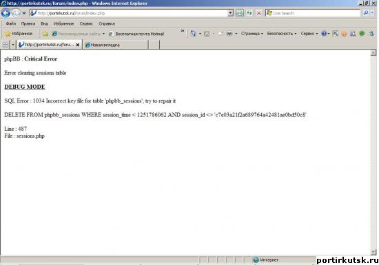Expand the address bar history dropdown
This screenshot has width=379, height=265.
(x=230, y=13)
